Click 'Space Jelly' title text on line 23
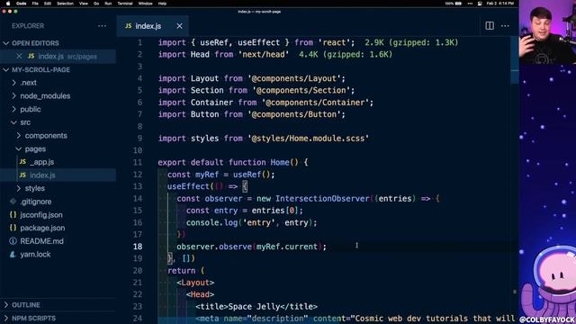Viewport: 576px width, 324px height. tap(253, 306)
